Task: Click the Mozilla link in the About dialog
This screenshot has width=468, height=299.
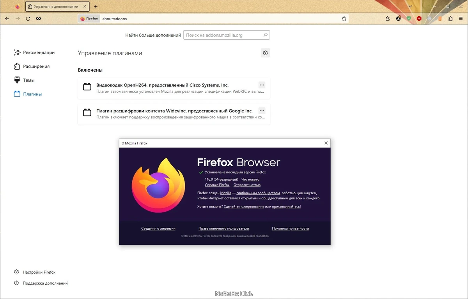Action: tap(226, 193)
